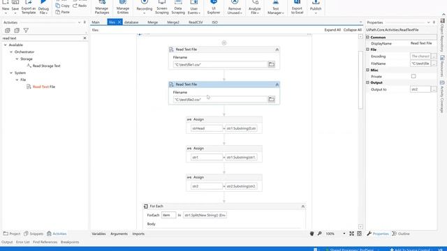
Task: Switch to the Main tab
Action: coord(96,22)
